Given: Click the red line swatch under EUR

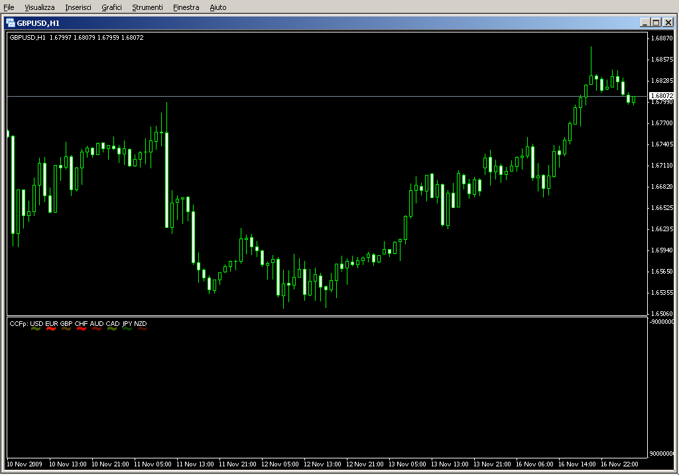Looking at the screenshot, I should coord(51,329).
